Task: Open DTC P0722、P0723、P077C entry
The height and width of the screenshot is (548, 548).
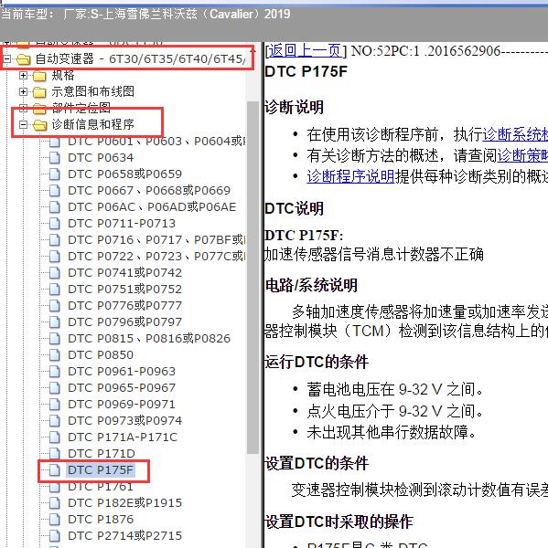Action: 156,257
